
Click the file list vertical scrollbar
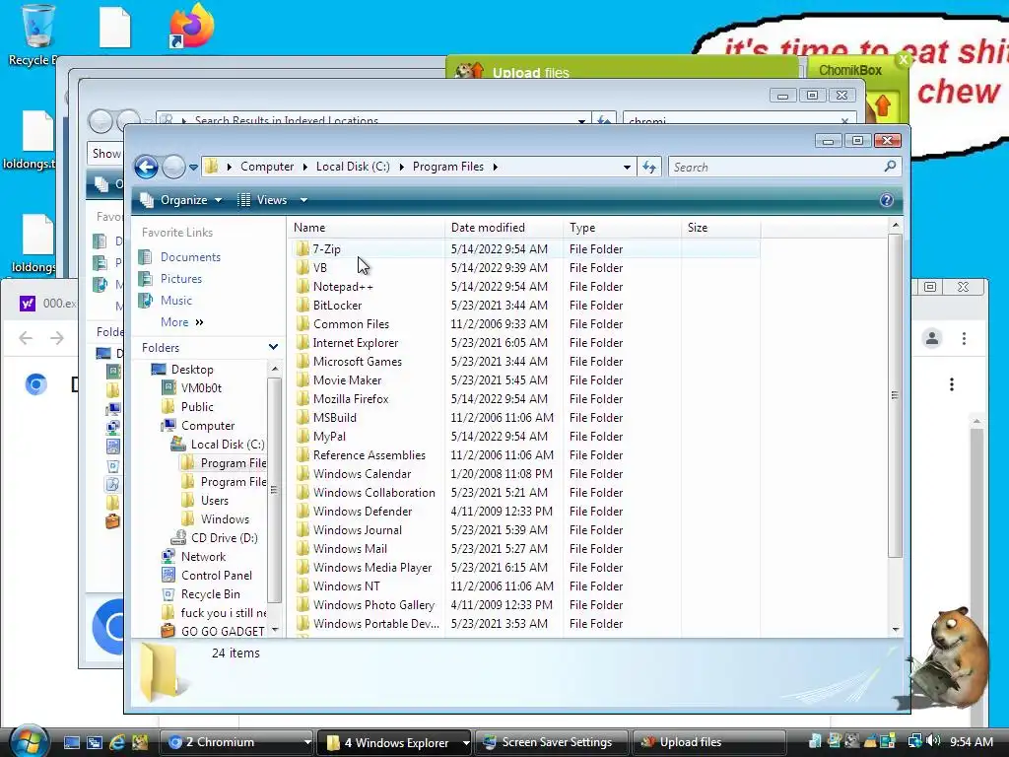coord(895,394)
